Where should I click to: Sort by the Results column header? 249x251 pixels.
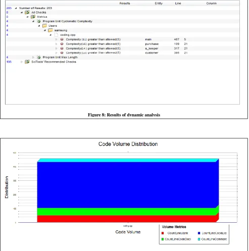click(x=125, y=4)
